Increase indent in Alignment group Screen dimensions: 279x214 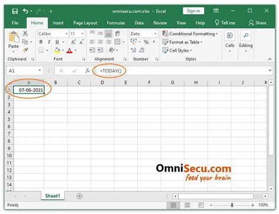pos(100,51)
